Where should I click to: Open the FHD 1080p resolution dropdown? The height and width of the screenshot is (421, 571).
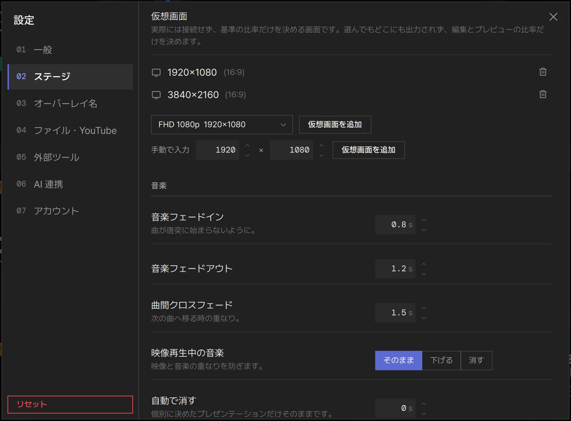(x=222, y=125)
